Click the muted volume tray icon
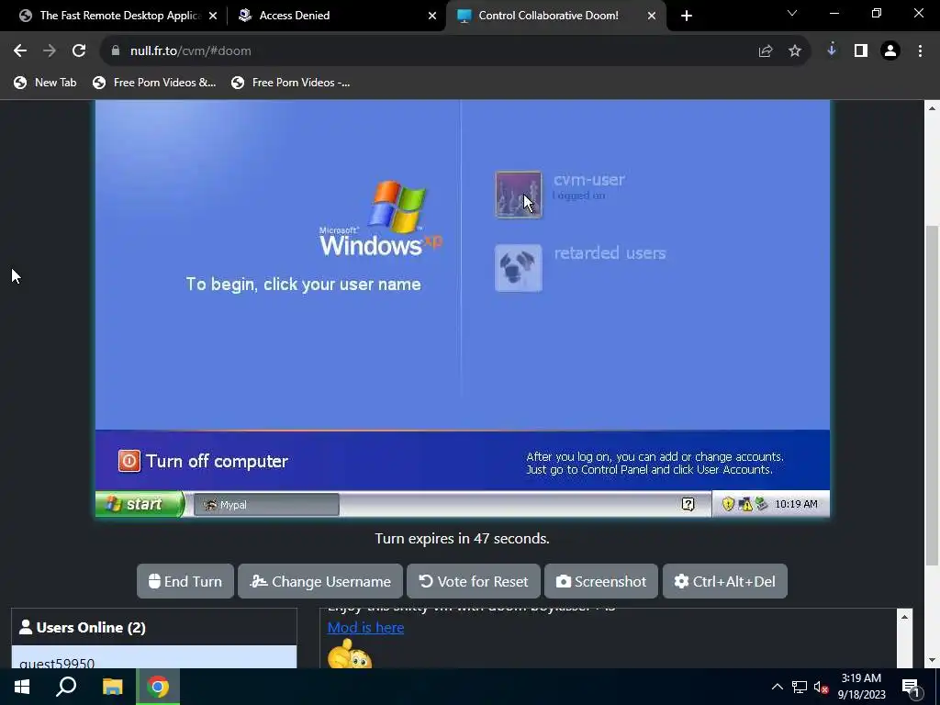The width and height of the screenshot is (940, 705). click(822, 687)
